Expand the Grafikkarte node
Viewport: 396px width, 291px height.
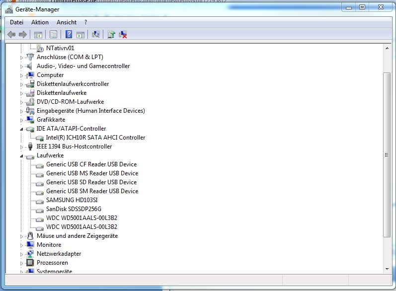point(21,120)
